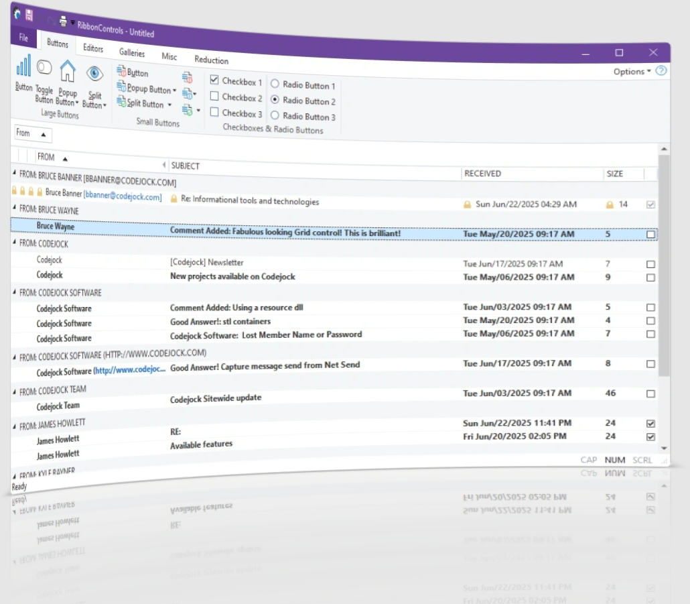
Task: Open the Split Button dropdown in Small Buttons
Action: pos(169,104)
